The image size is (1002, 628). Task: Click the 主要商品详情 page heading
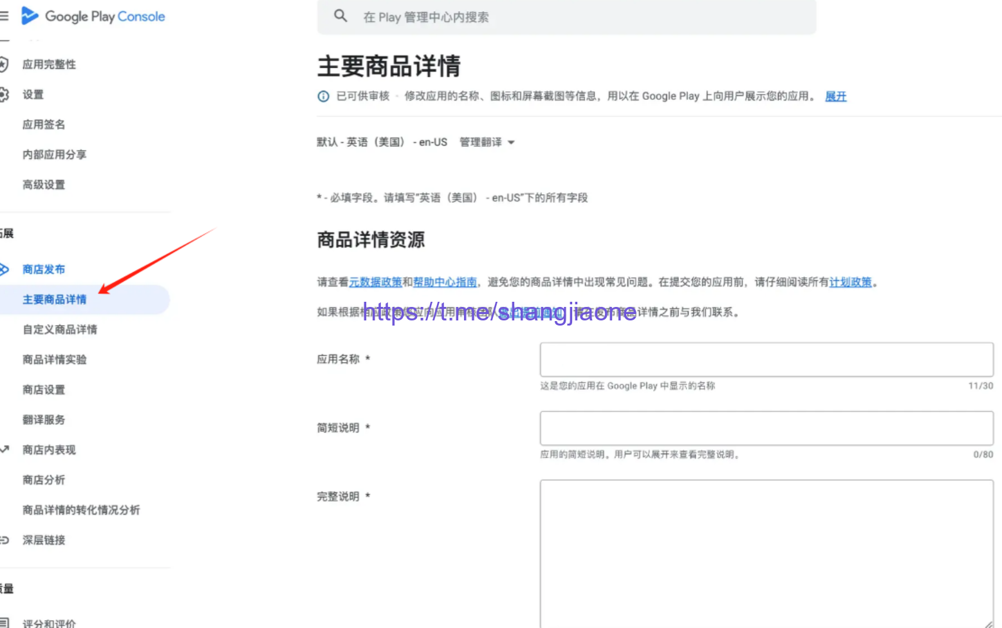(389, 66)
